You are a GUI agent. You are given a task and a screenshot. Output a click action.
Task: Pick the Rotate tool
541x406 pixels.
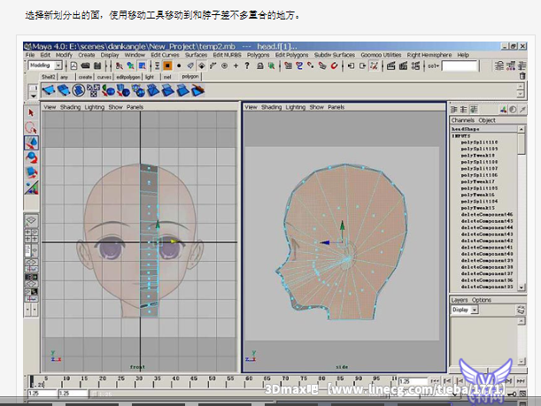coord(32,157)
